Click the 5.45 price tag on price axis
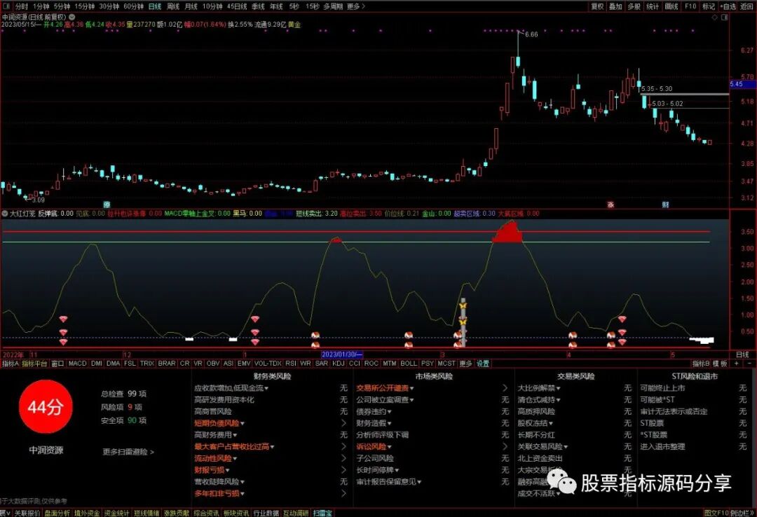 pos(742,84)
